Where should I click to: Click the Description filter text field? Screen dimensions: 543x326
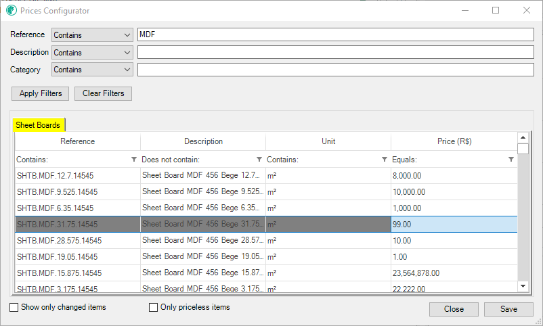point(336,52)
